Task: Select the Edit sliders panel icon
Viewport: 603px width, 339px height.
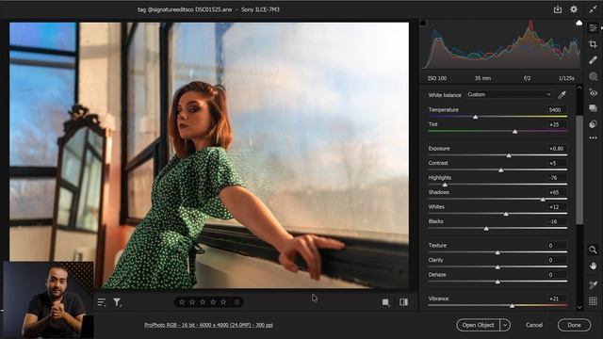Action: click(593, 28)
